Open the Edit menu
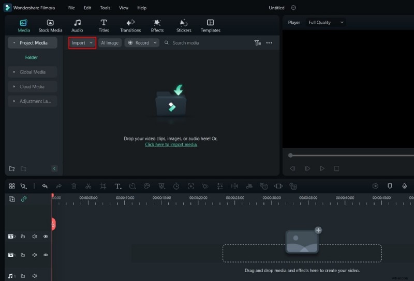Viewport: 414px width, 281px height. click(87, 8)
